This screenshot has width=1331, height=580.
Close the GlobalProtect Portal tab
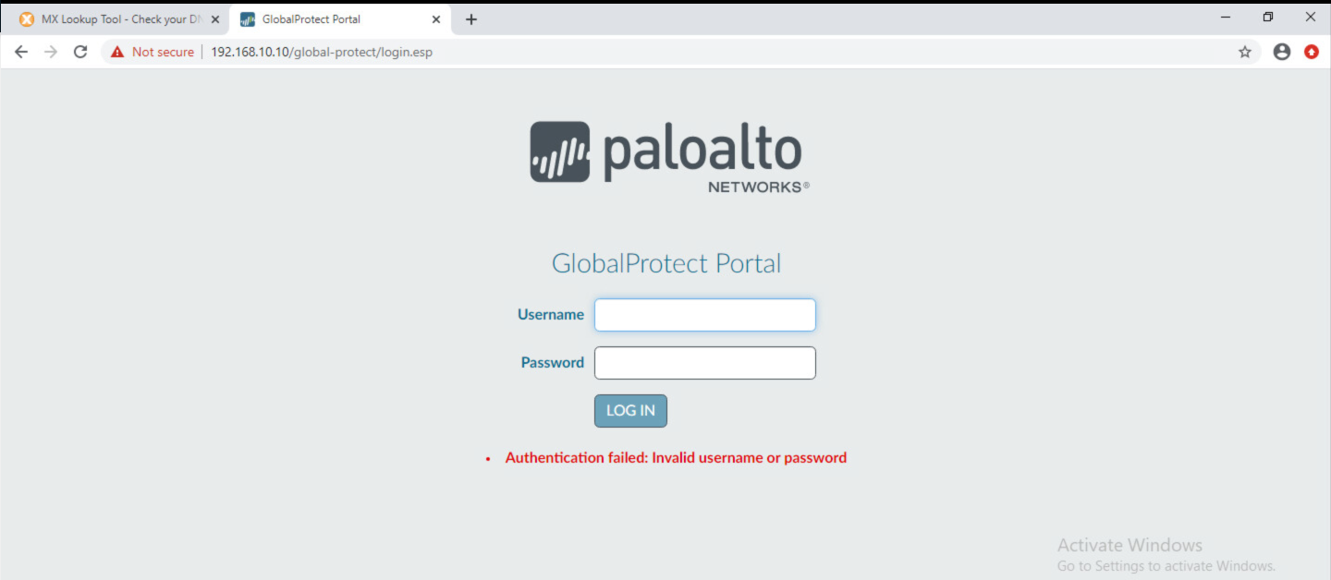[x=436, y=19]
